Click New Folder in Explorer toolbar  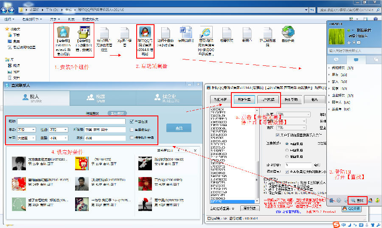pyautogui.click(x=90, y=19)
